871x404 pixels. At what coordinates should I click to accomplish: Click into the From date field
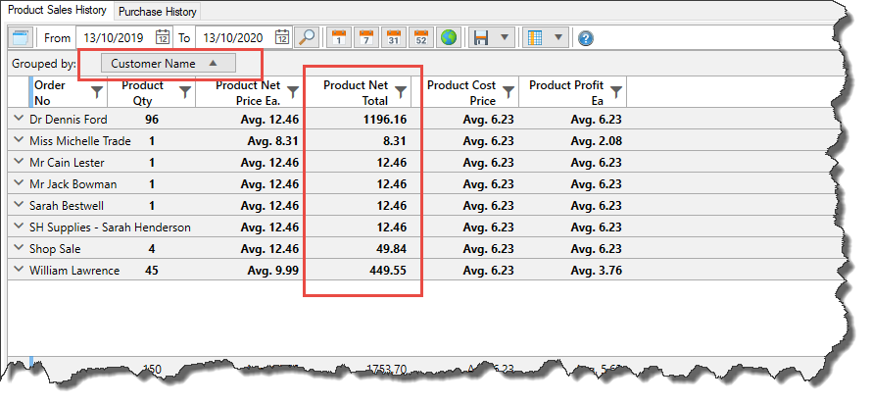pos(113,38)
